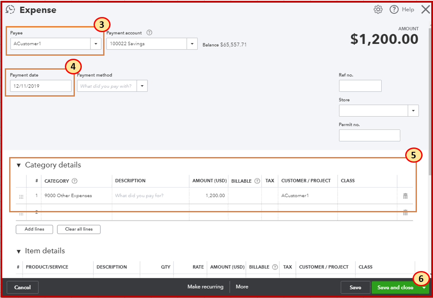Collapse the Category details section
The width and height of the screenshot is (433, 298).
[19, 165]
